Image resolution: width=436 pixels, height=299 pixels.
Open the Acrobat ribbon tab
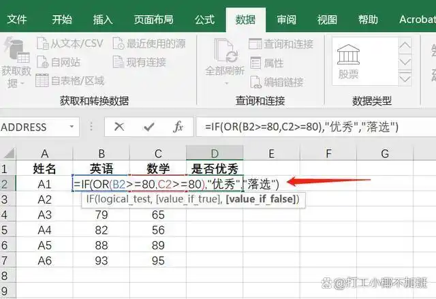coord(417,20)
